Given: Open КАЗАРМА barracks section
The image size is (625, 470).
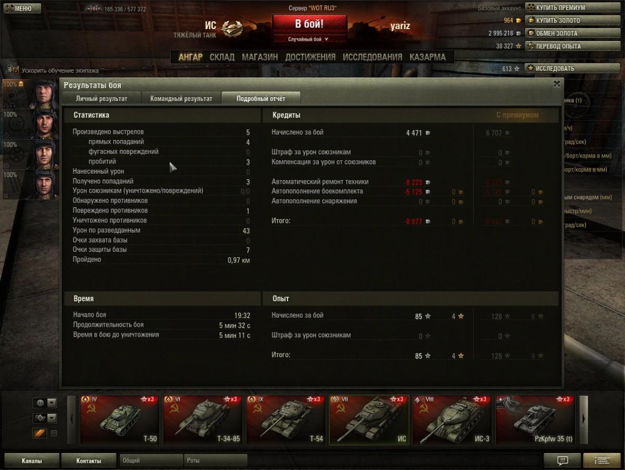Looking at the screenshot, I should (x=428, y=57).
